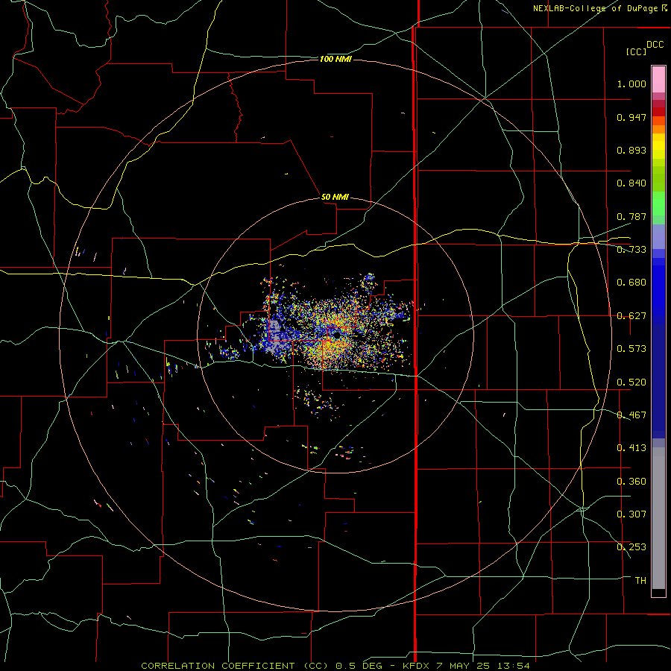Click the gray lower segment of color bar
The height and width of the screenshot is (671, 671).
tap(658, 518)
